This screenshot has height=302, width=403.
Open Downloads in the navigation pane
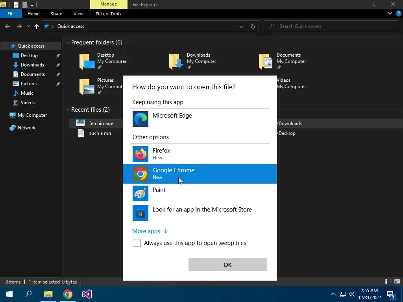pyautogui.click(x=32, y=65)
